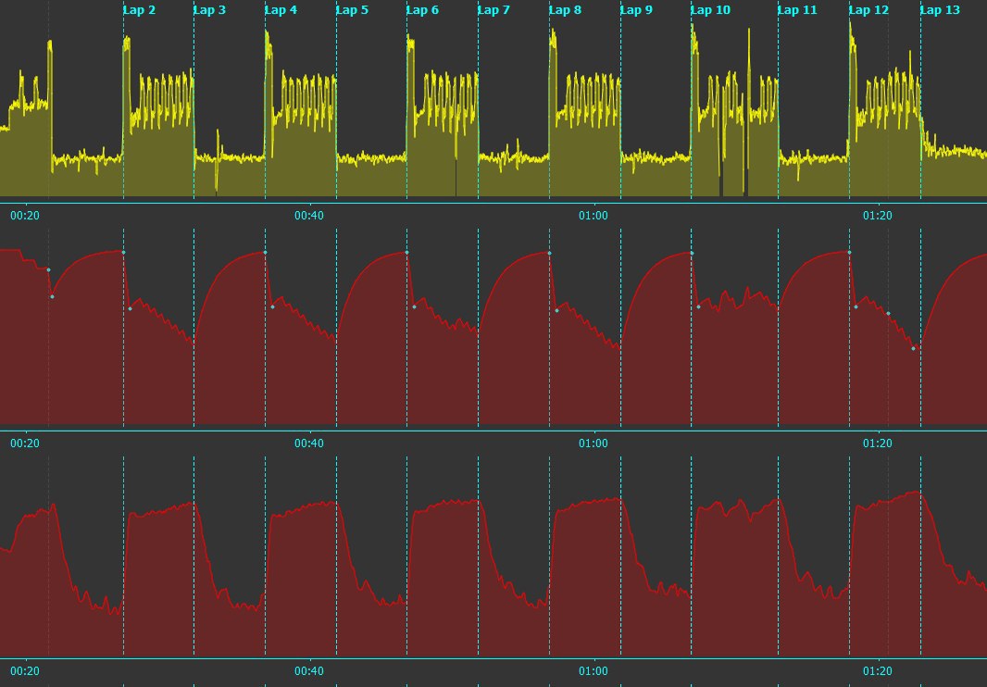Click 00:20 on the lowest graph's time axis
Screen dimensions: 987x687
pos(25,671)
